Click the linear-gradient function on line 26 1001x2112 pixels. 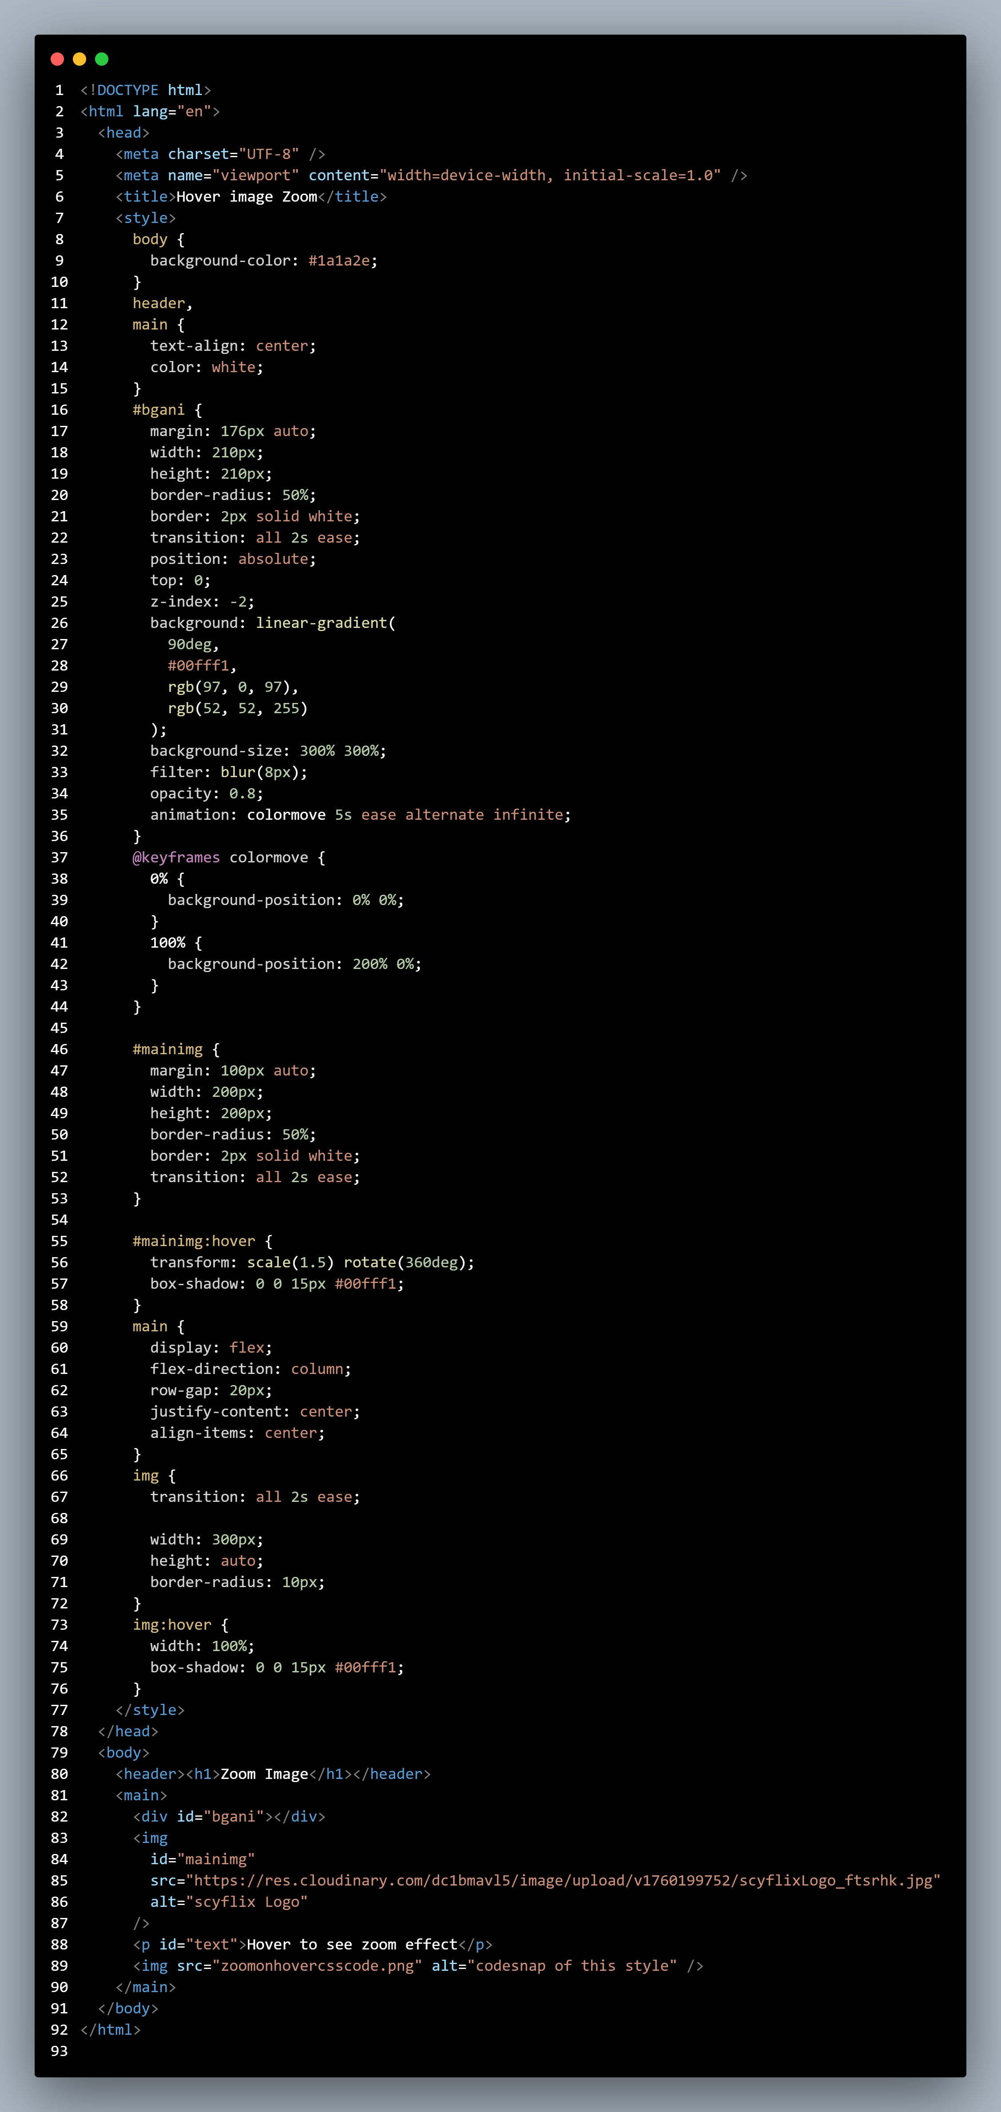click(324, 622)
